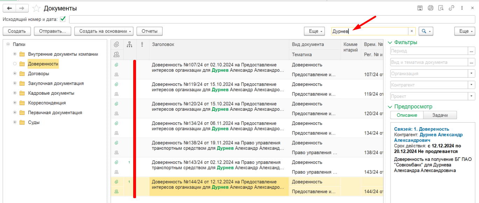Click the chain link icon in the title bar
The image size is (479, 203).
tap(451, 8)
